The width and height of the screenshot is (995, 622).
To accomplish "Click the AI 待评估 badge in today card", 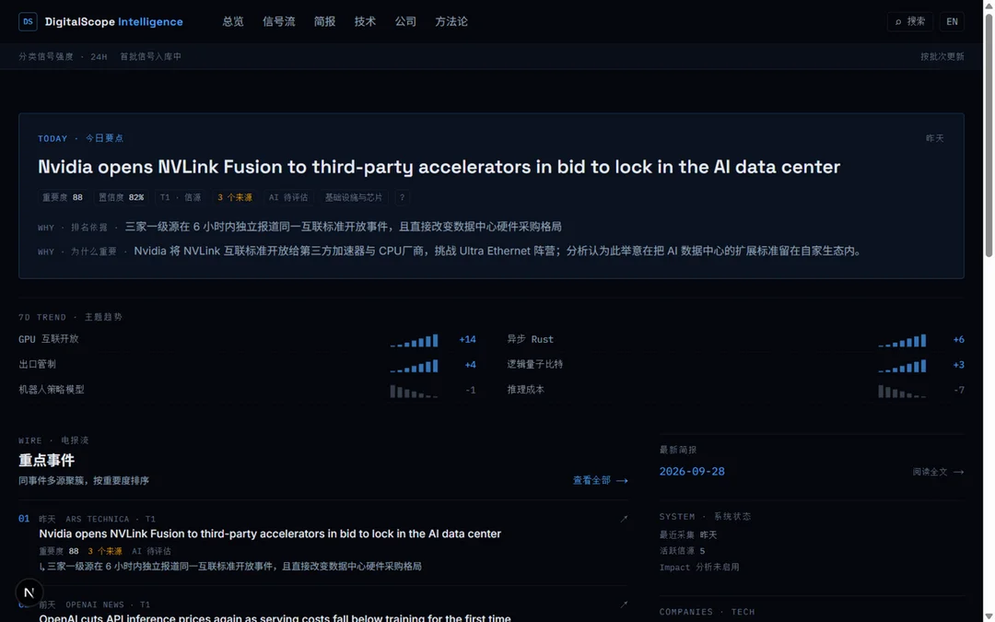I will [x=288, y=197].
